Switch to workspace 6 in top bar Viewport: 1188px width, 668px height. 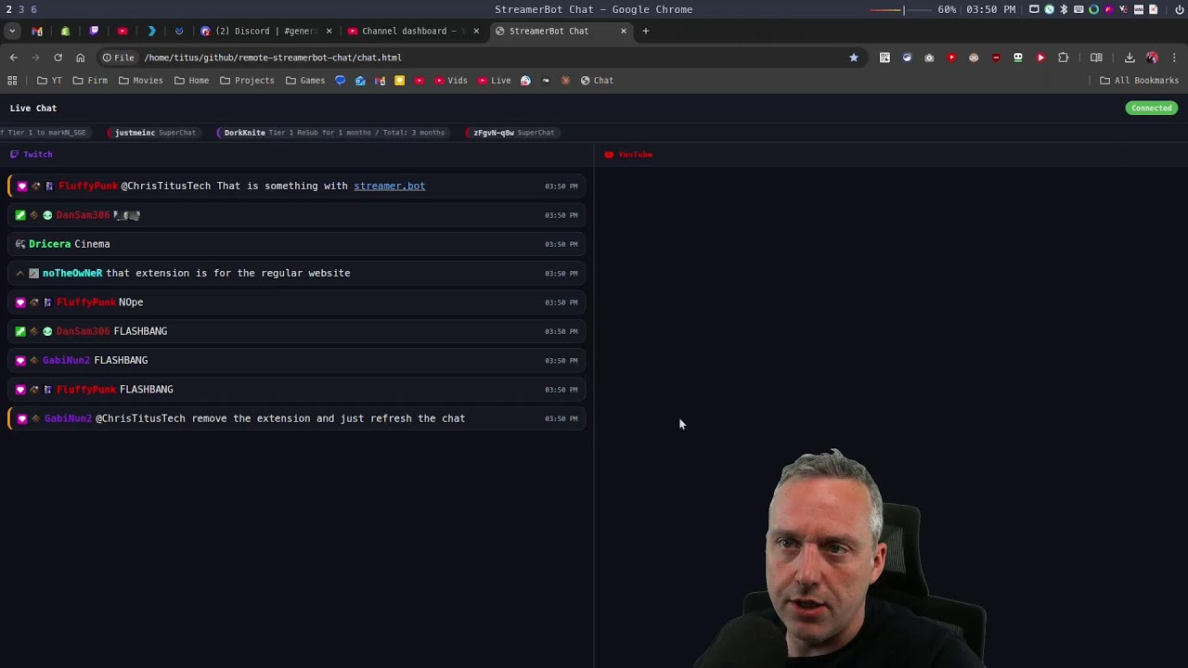(33, 9)
